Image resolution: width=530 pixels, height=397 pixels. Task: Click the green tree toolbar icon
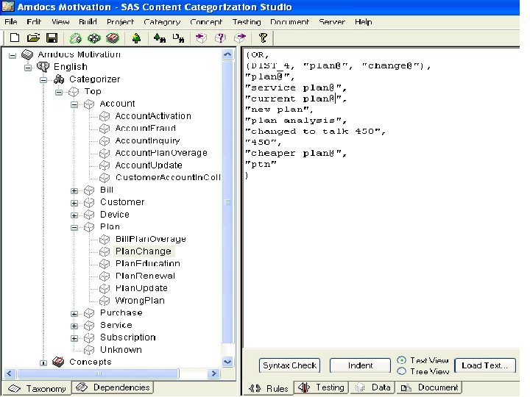(x=136, y=38)
